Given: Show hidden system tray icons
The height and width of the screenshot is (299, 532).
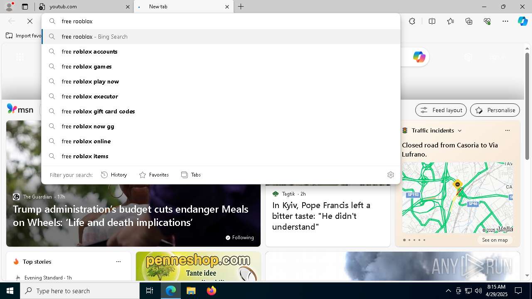Looking at the screenshot, I should click(x=448, y=291).
